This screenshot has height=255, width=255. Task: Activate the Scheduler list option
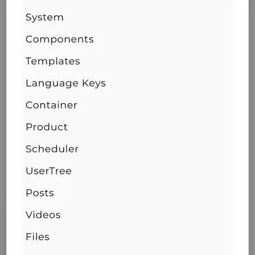(x=52, y=149)
